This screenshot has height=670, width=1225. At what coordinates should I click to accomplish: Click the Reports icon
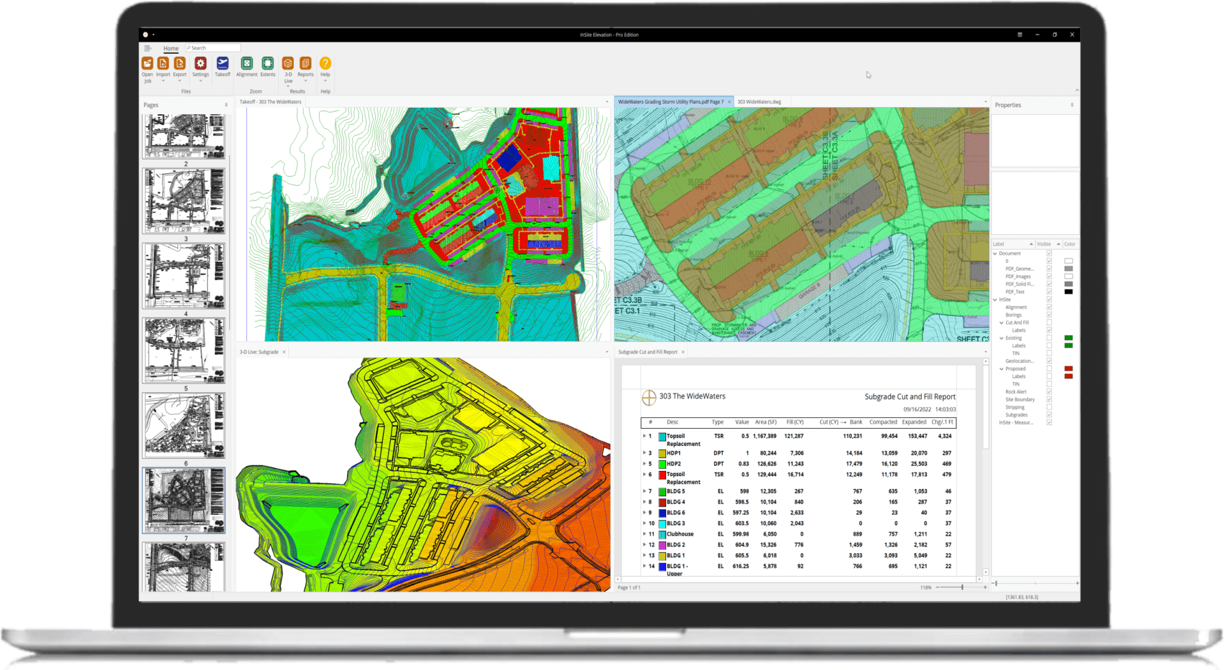point(306,63)
